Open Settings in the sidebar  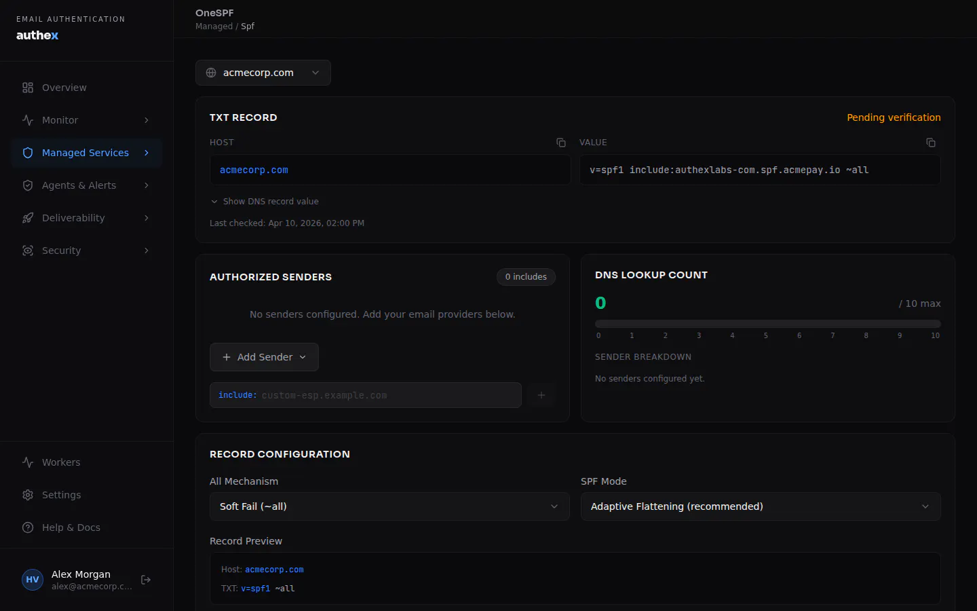click(x=87, y=495)
